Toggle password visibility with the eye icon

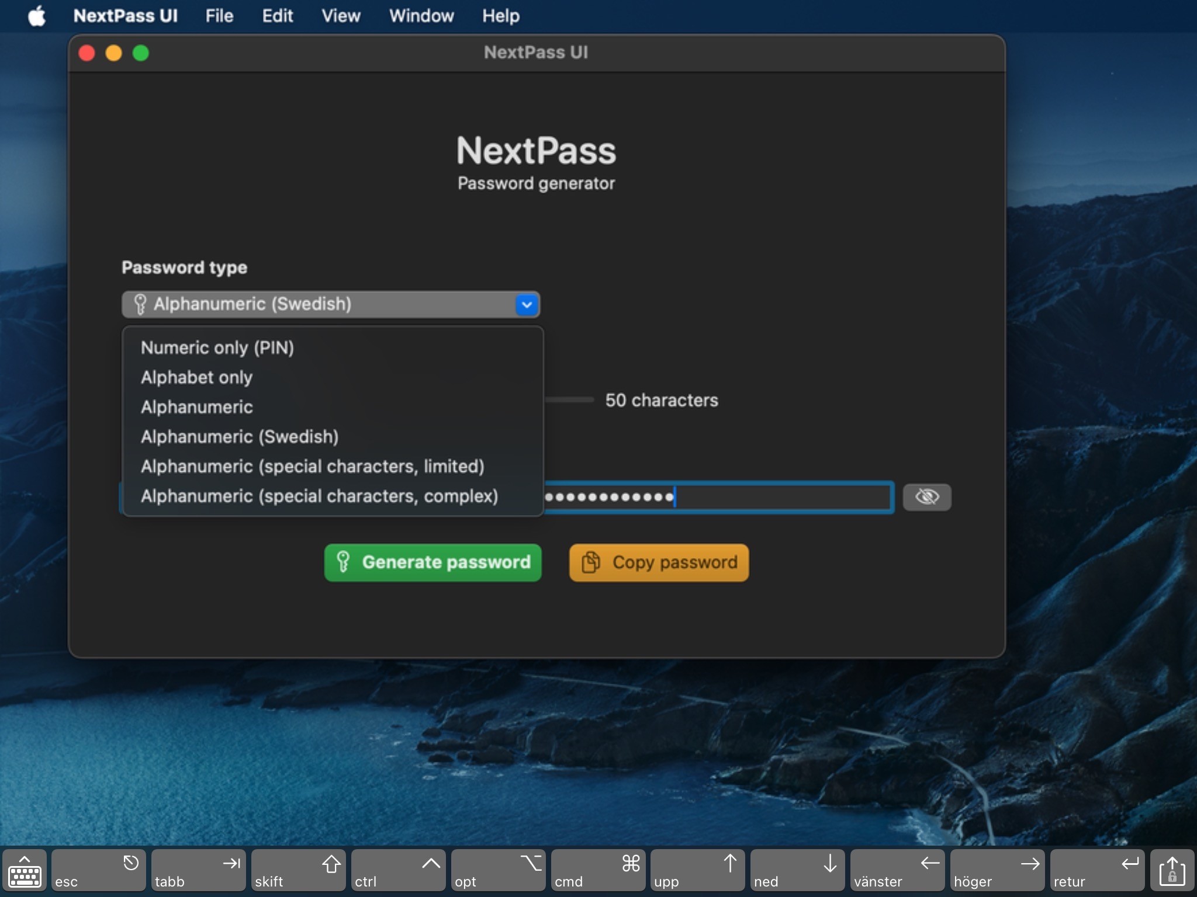926,497
